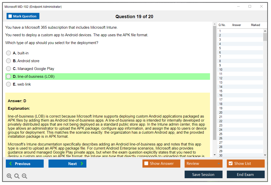The width and height of the screenshot is (271, 185).
Task: Click the question list scroll up arrow
Action: pos(265,31)
